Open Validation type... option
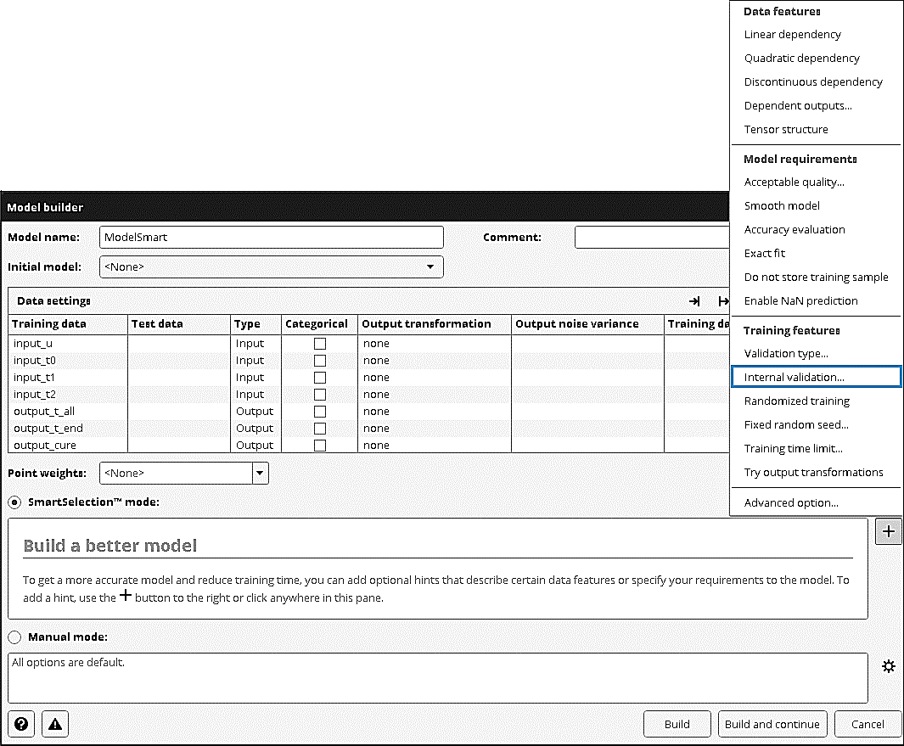The width and height of the screenshot is (904, 746). pyautogui.click(x=786, y=353)
